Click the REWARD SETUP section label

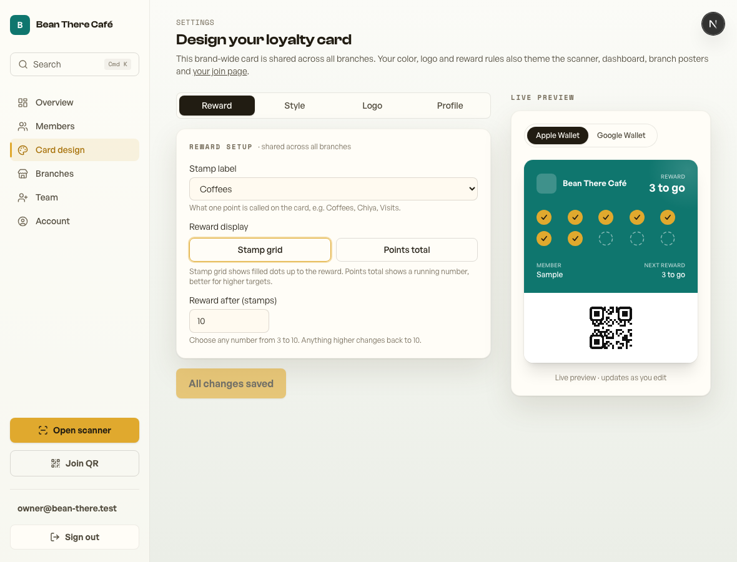[x=220, y=147]
